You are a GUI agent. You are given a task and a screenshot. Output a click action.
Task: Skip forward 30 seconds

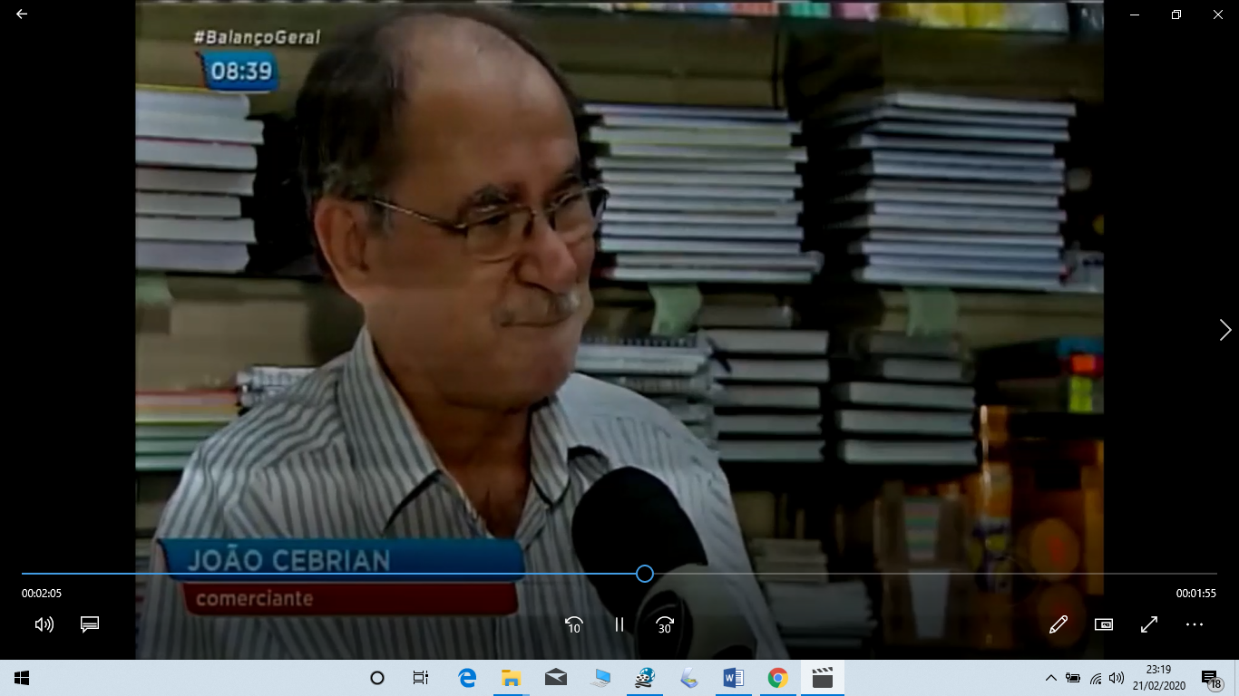pyautogui.click(x=665, y=624)
